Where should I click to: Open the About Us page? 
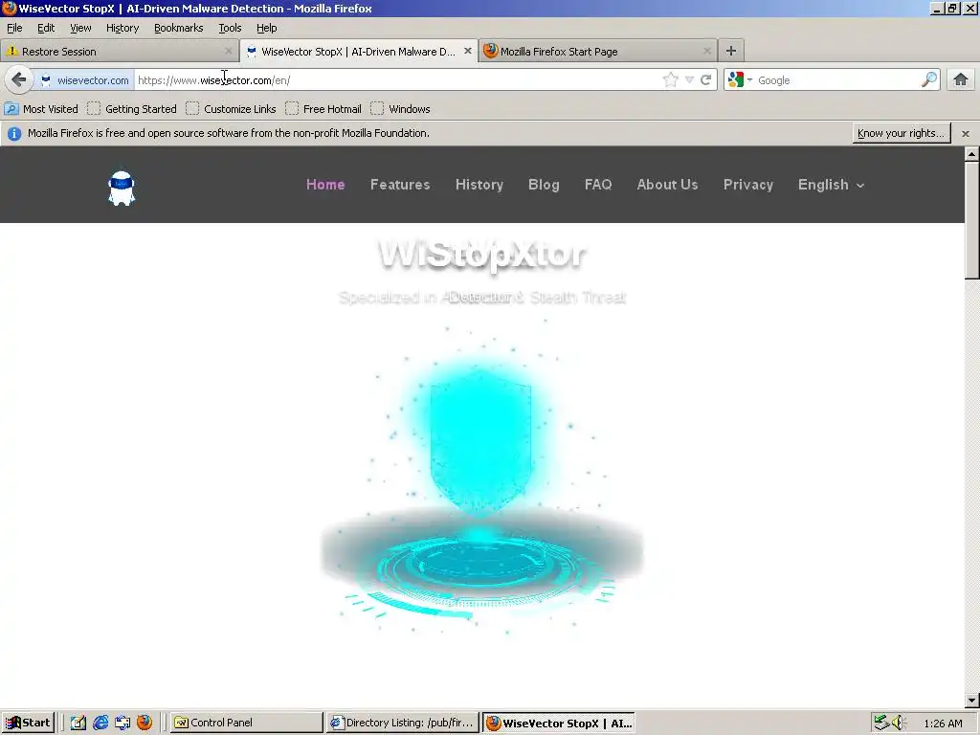pyautogui.click(x=667, y=185)
